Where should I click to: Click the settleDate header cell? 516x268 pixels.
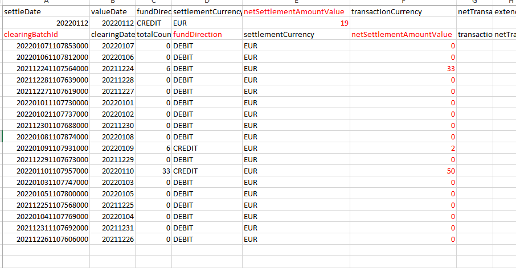pyautogui.click(x=46, y=12)
